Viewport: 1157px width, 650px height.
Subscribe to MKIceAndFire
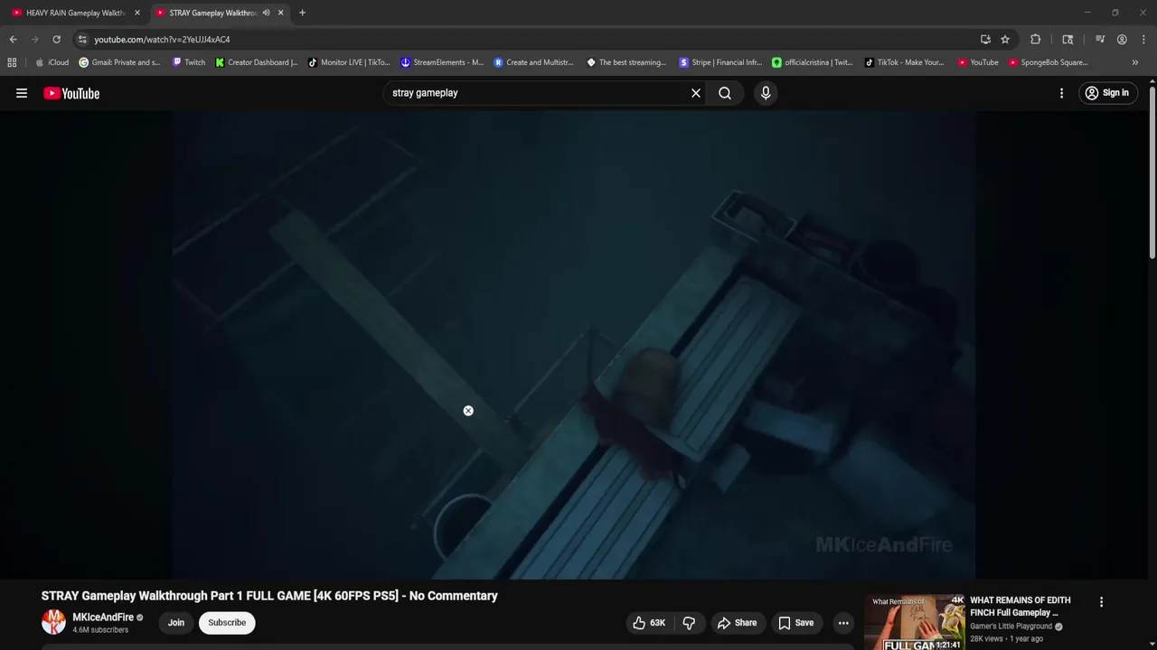point(227,623)
